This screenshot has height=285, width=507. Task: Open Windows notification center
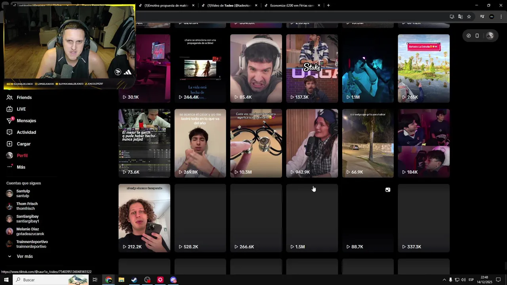498,280
